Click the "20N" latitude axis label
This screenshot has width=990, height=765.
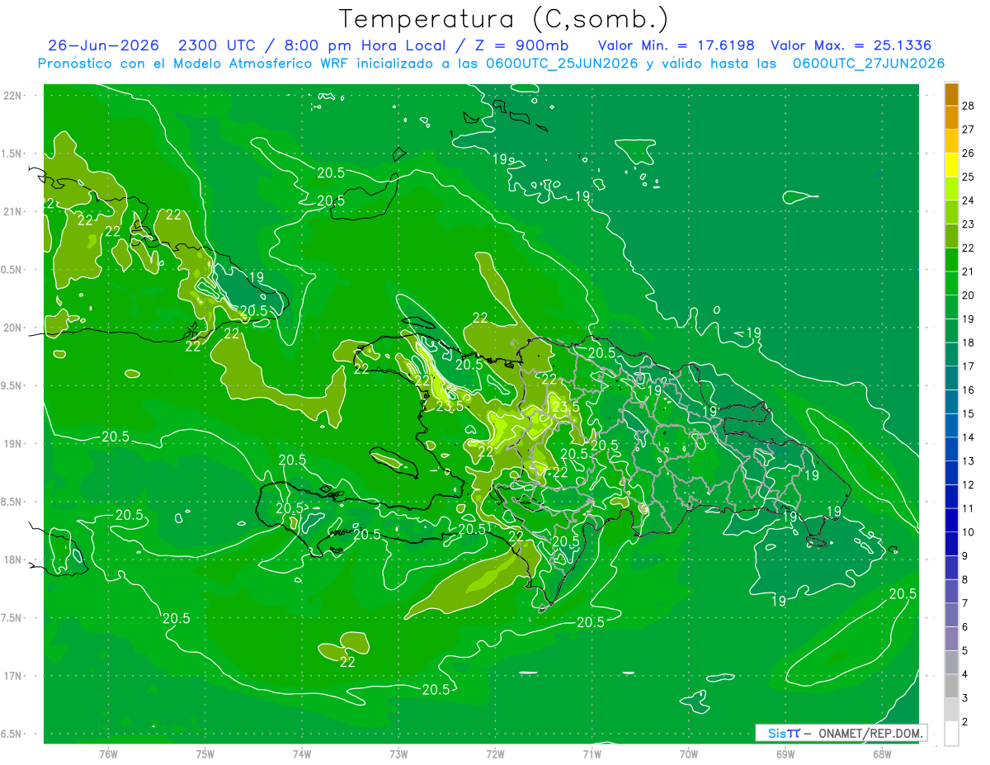click(x=12, y=328)
